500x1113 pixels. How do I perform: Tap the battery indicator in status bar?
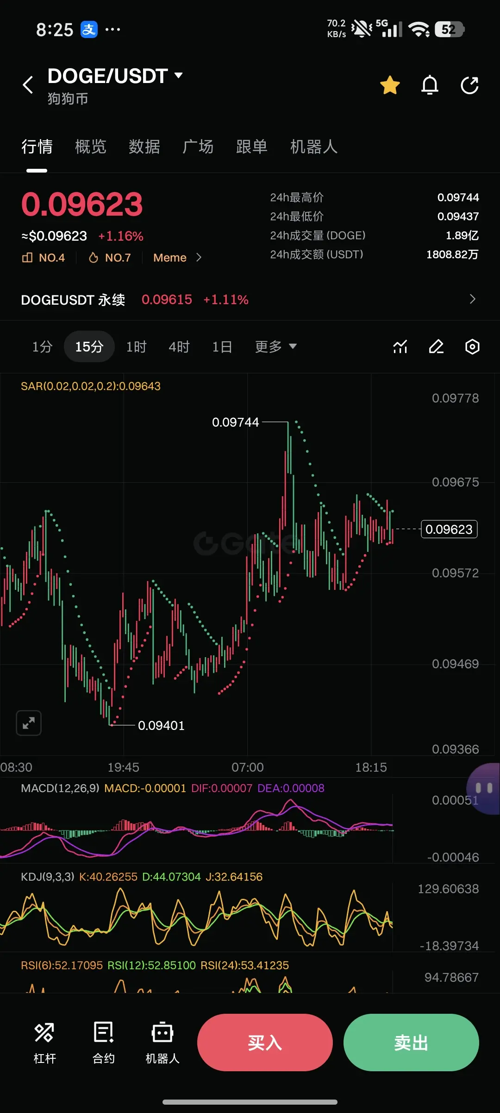click(x=450, y=30)
